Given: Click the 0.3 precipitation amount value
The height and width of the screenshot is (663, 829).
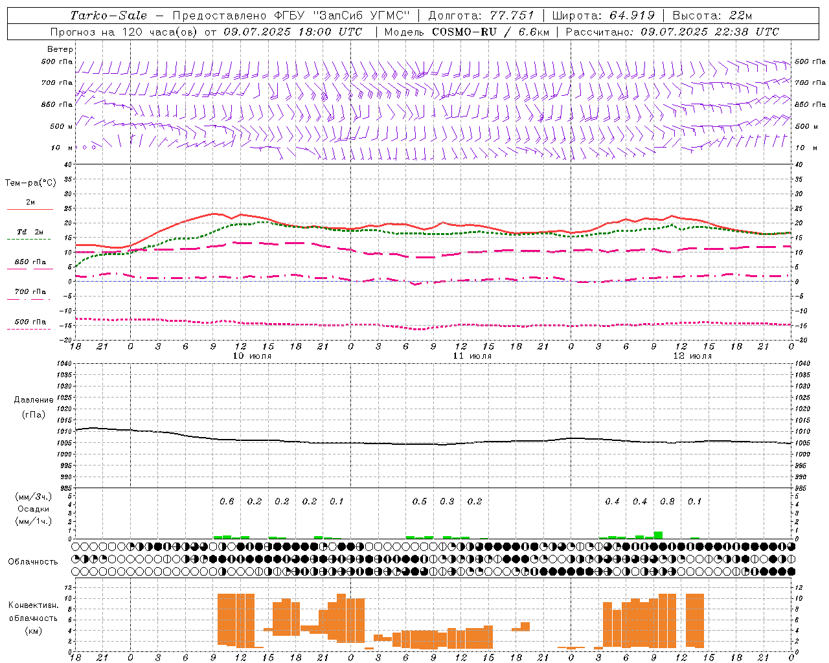Looking at the screenshot, I should [447, 501].
